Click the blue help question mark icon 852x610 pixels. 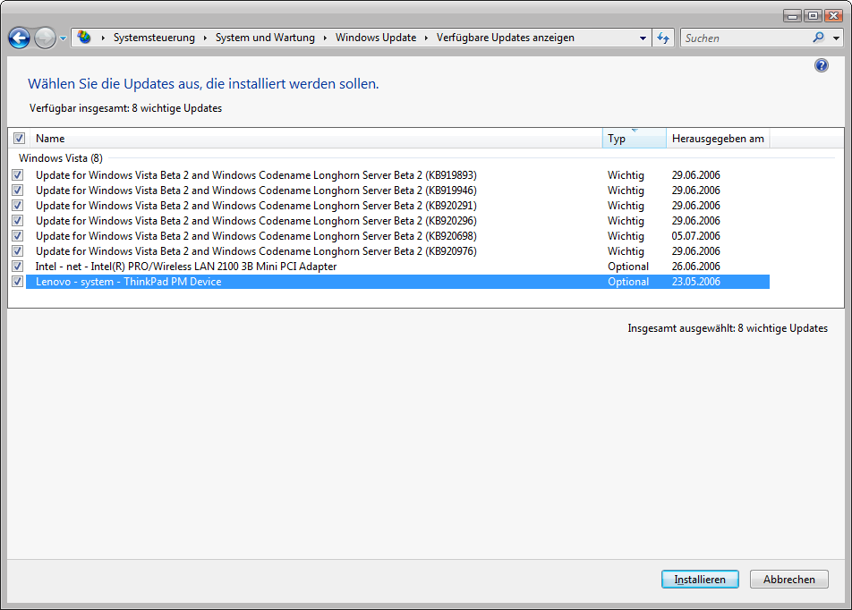822,65
